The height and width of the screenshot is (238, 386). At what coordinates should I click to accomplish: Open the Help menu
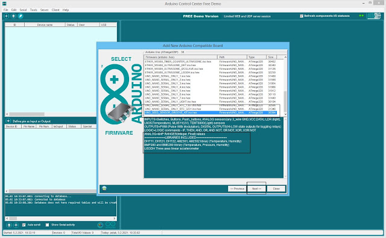[x=66, y=10]
